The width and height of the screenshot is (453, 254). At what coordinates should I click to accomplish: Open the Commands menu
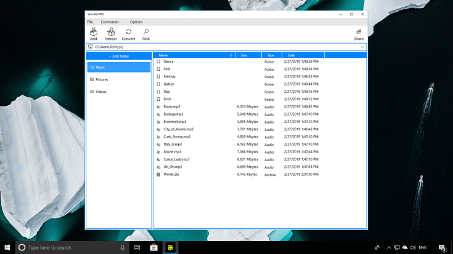[x=110, y=22]
